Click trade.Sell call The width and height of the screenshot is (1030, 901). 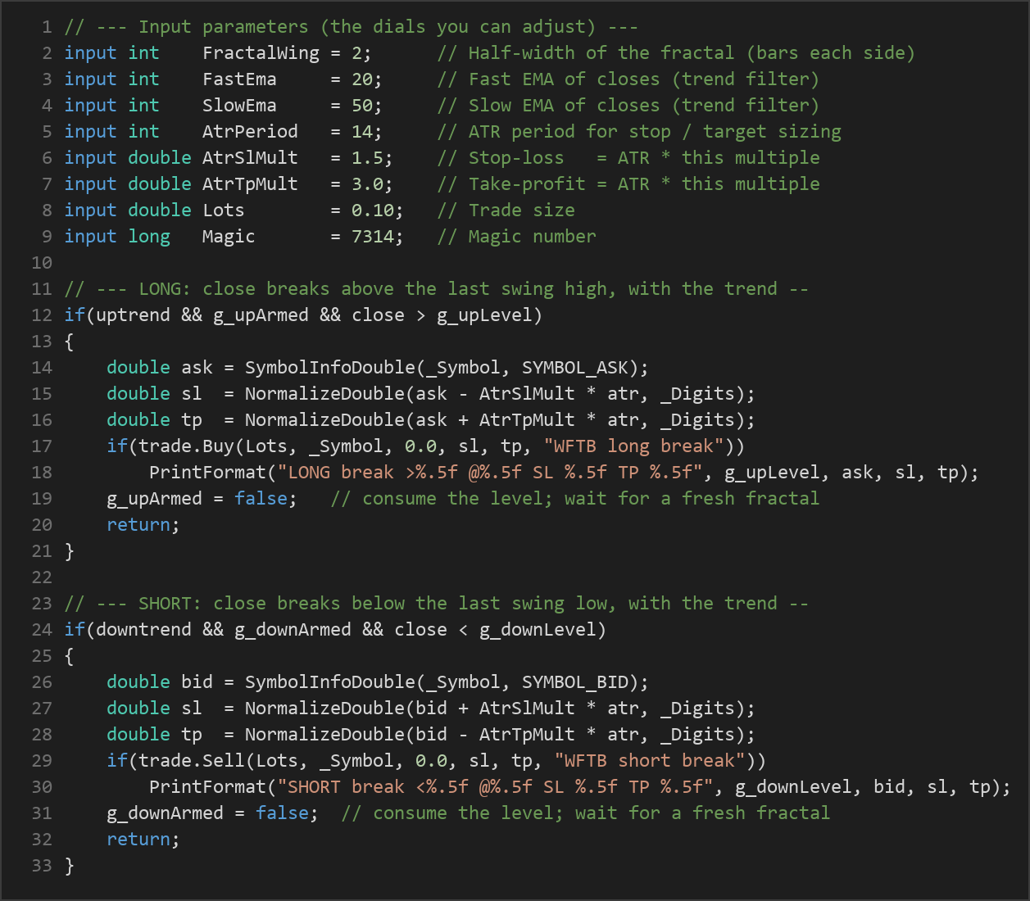(192, 761)
